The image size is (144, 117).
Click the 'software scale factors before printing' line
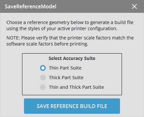click(47, 44)
